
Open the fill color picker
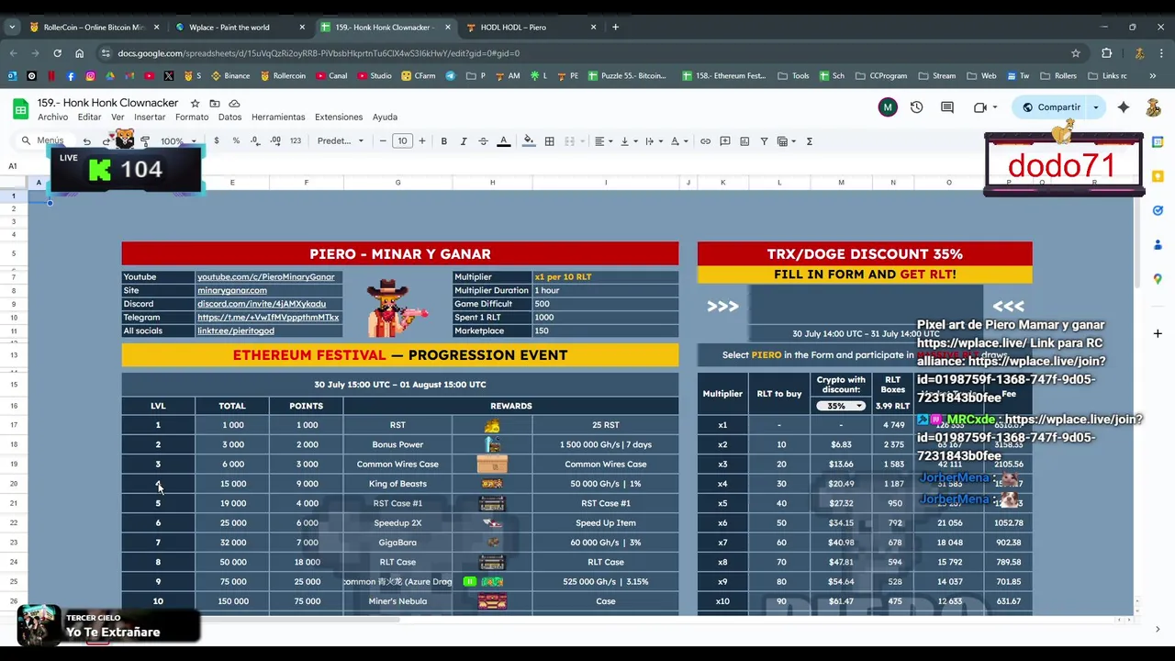click(x=528, y=141)
